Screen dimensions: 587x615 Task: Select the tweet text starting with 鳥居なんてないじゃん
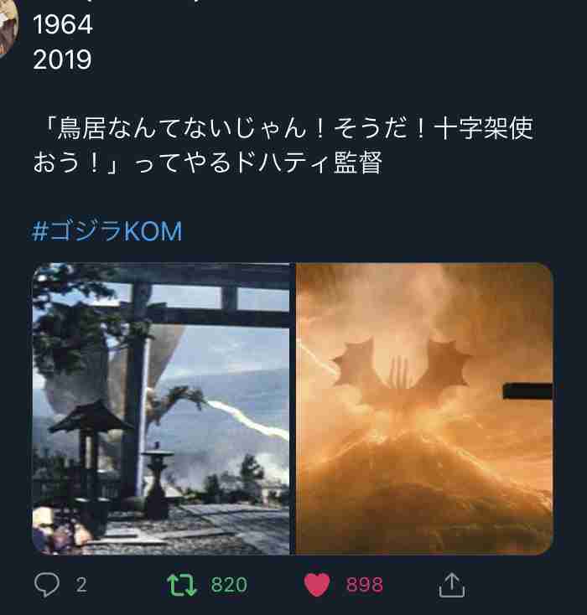tap(283, 145)
